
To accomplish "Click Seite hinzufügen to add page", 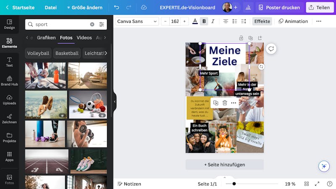I will (x=224, y=165).
